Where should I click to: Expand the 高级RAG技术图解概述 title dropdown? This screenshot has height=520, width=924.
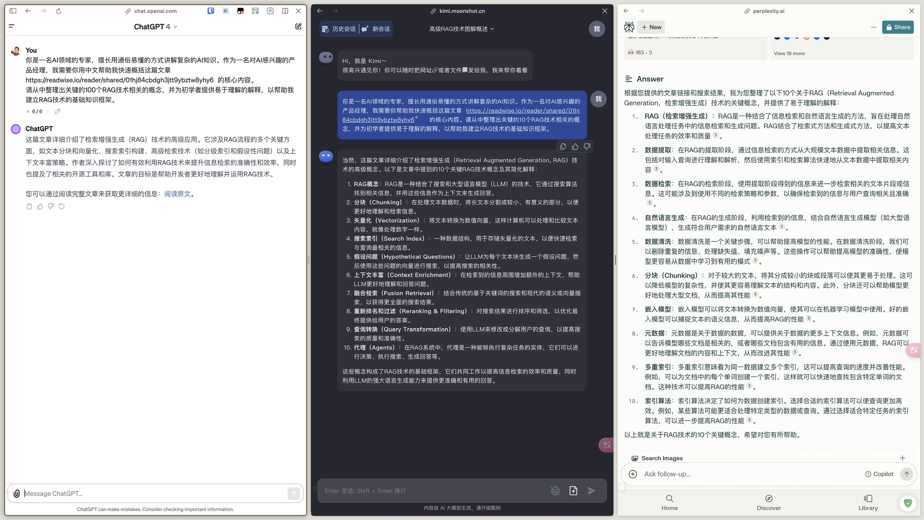click(x=462, y=29)
